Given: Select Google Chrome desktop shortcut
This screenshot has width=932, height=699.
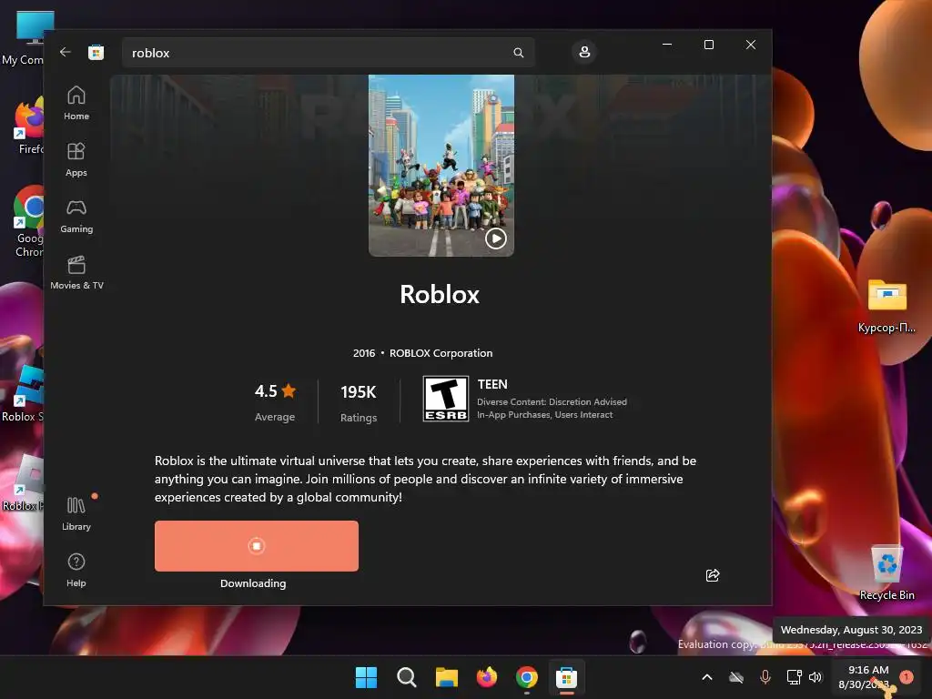Looking at the screenshot, I should (x=28, y=221).
